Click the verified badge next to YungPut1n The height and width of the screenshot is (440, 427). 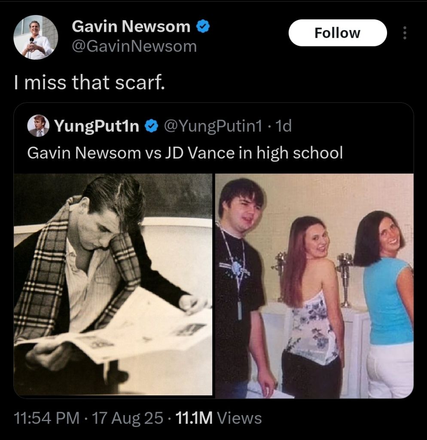(x=152, y=126)
